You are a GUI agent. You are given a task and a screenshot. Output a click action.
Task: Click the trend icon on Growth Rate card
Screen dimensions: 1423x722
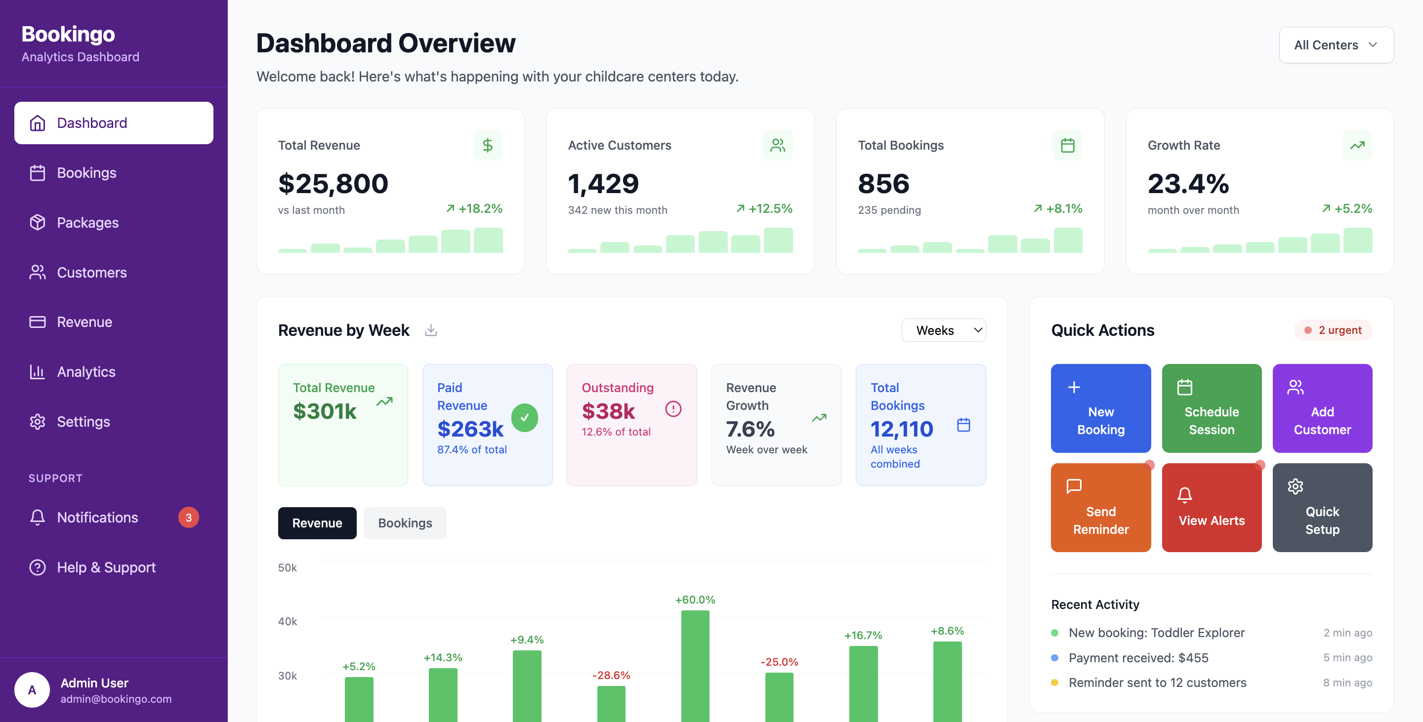(x=1357, y=145)
